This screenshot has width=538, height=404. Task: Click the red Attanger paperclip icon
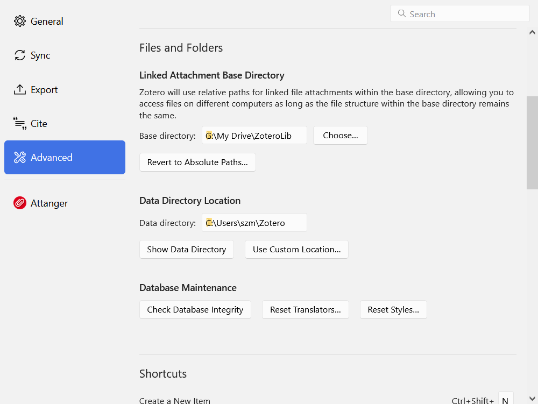pyautogui.click(x=19, y=203)
